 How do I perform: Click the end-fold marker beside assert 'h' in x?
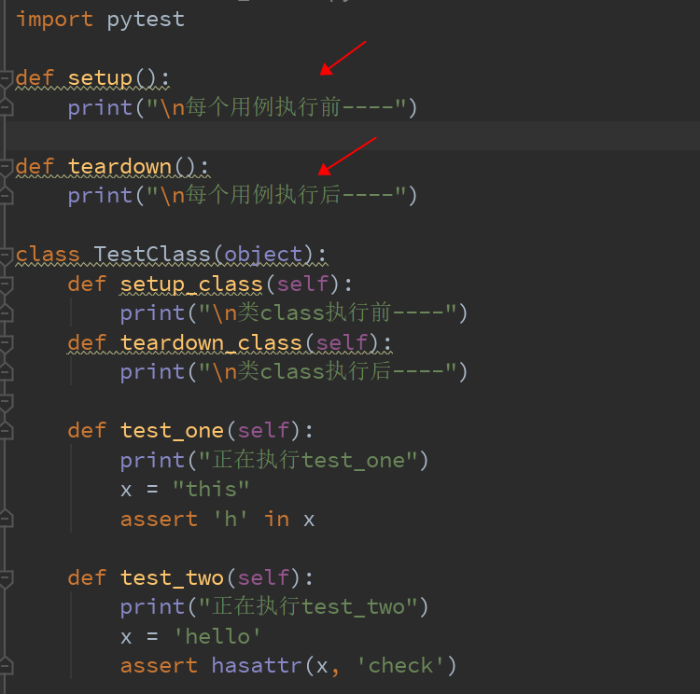pyautogui.click(x=6, y=519)
